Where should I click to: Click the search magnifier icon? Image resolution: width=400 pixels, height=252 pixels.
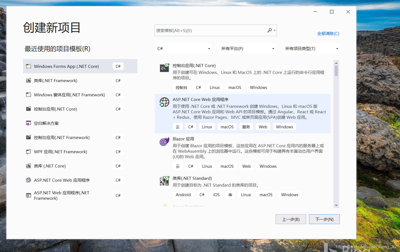point(269,30)
